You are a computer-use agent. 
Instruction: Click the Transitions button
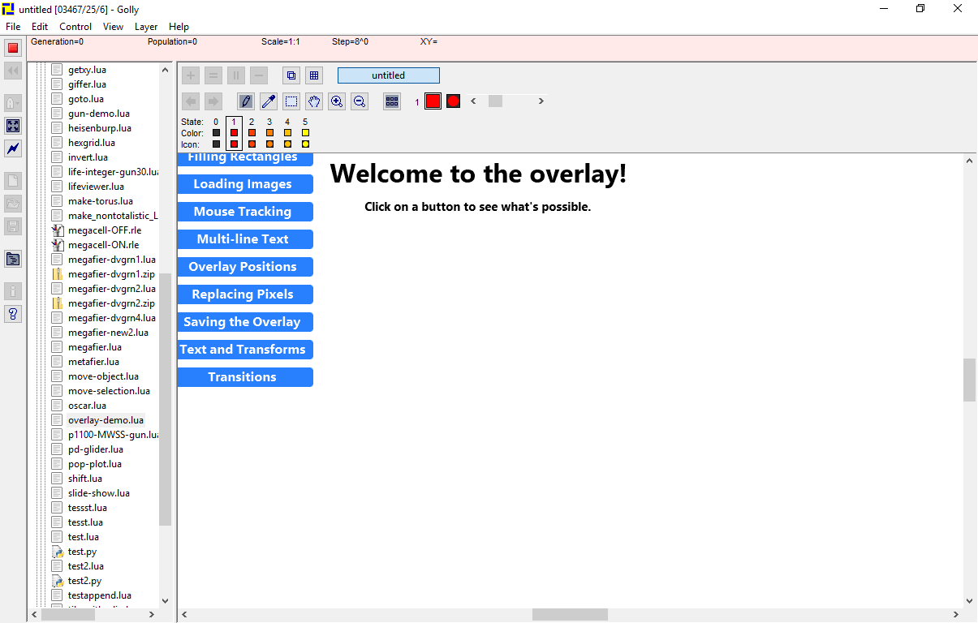[244, 377]
